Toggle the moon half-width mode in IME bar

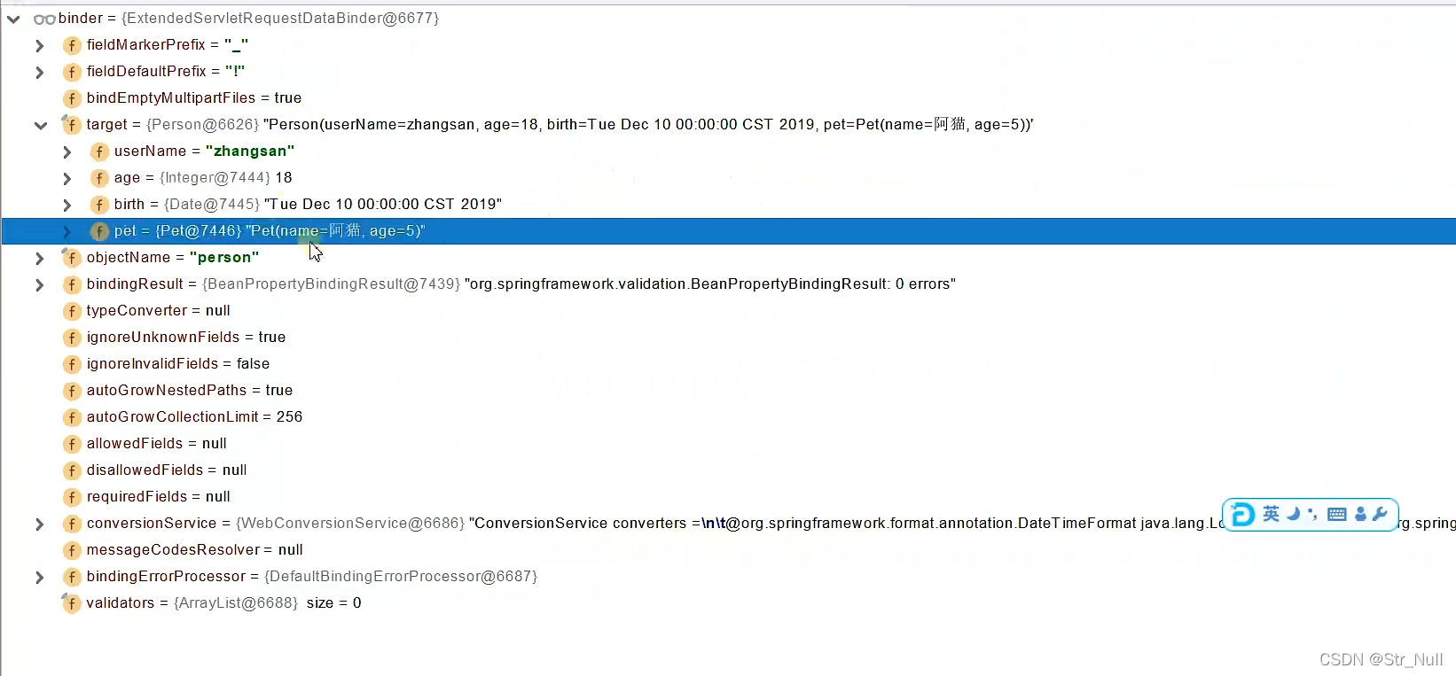1293,514
